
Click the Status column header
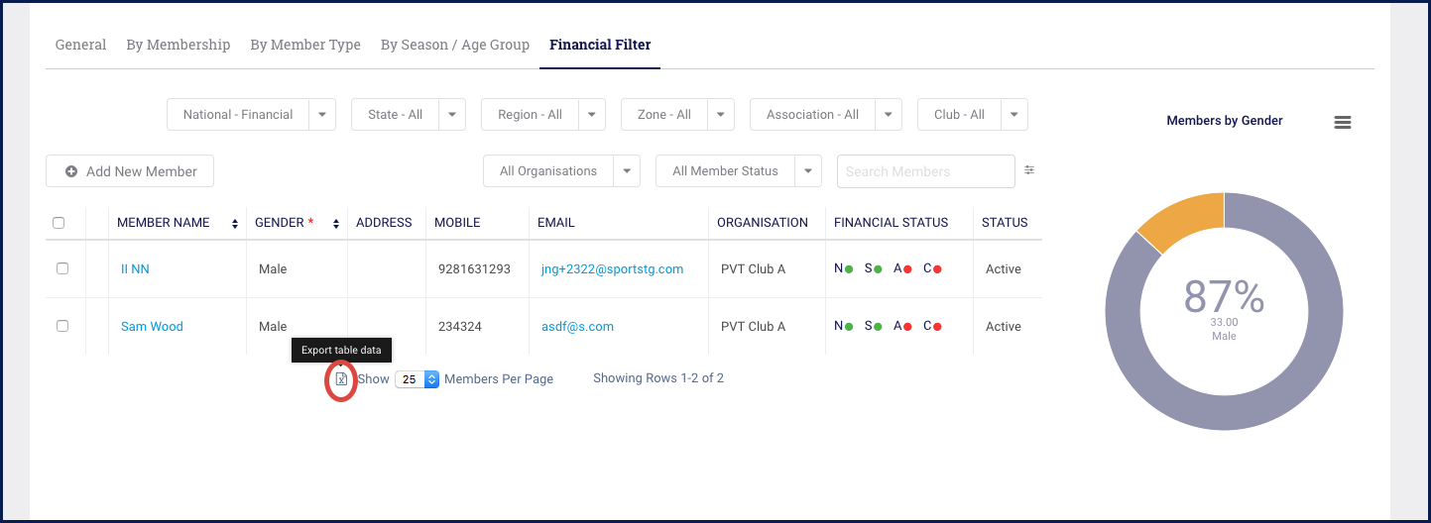[1005, 223]
